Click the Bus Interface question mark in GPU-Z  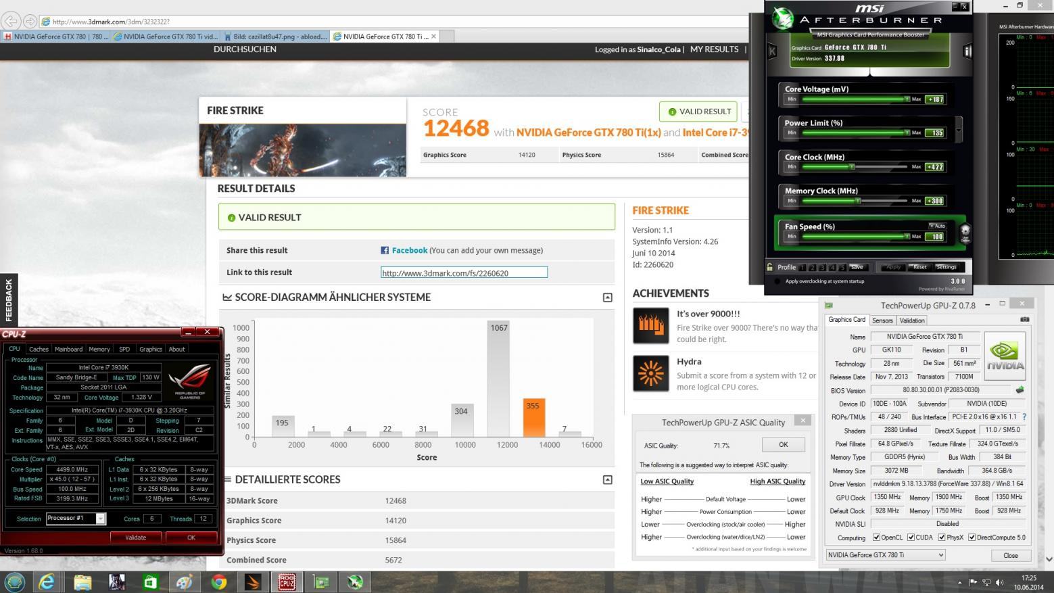coord(1024,417)
